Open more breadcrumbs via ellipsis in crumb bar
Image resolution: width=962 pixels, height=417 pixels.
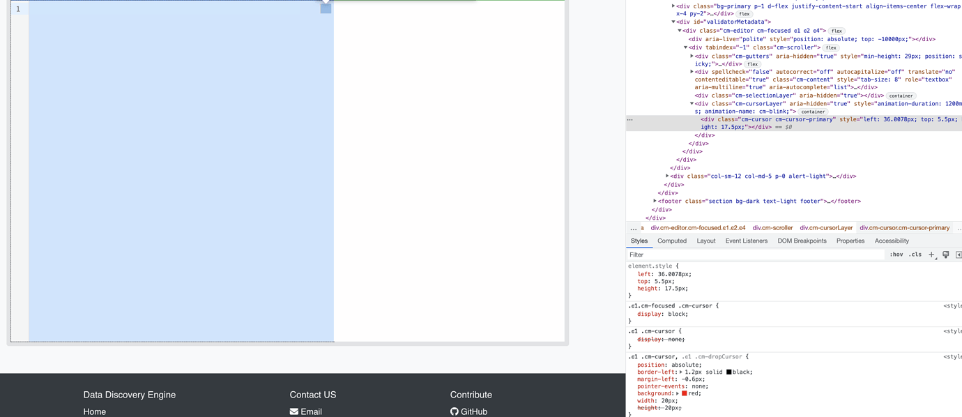635,228
